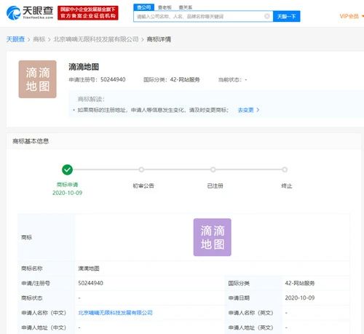The height and width of the screenshot is (334, 364).
Task: Go to 天眼查 home breadcrumb link
Action: point(15,39)
